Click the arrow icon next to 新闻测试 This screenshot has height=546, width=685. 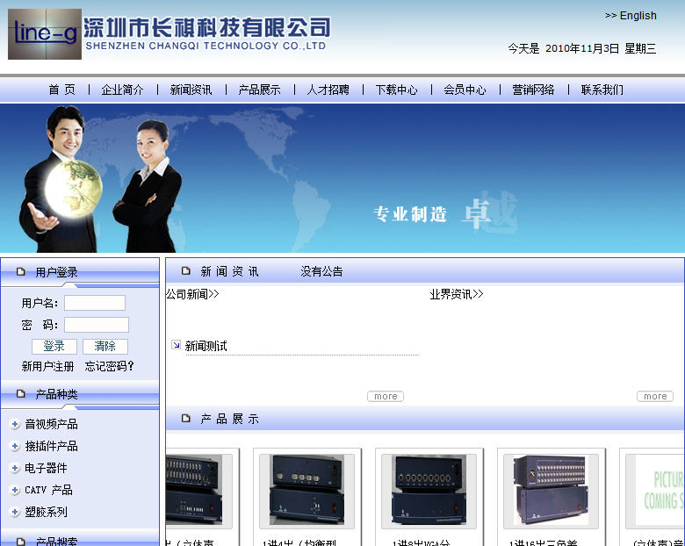pos(176,345)
